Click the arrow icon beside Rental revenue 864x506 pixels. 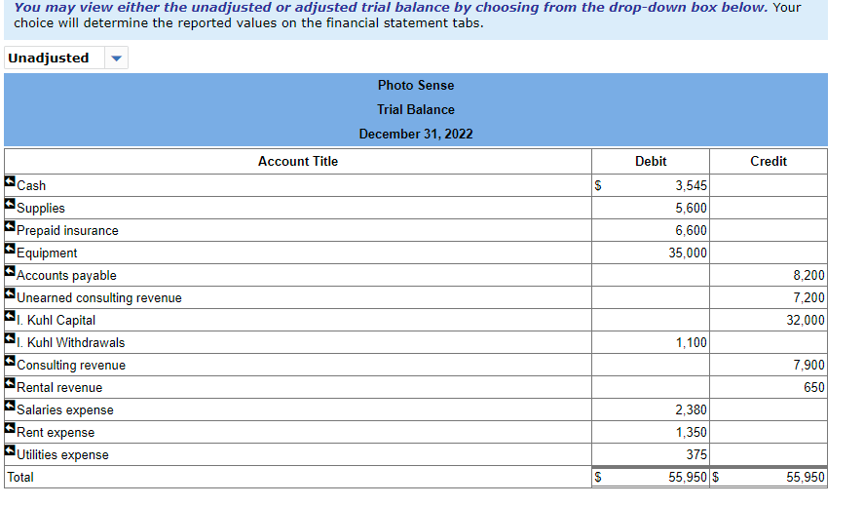[x=10, y=383]
